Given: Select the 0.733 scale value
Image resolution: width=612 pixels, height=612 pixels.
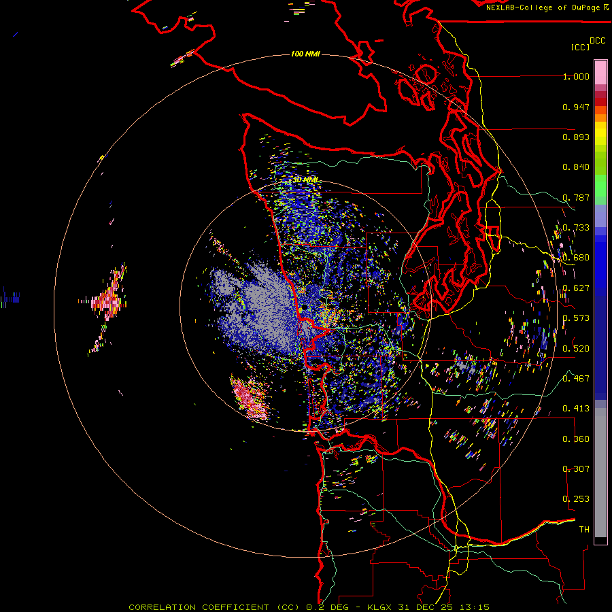Looking at the screenshot, I should coord(576,228).
